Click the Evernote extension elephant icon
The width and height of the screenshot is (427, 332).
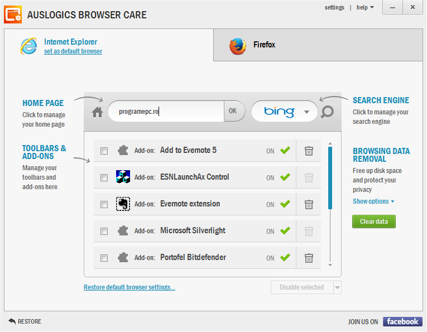tap(123, 204)
